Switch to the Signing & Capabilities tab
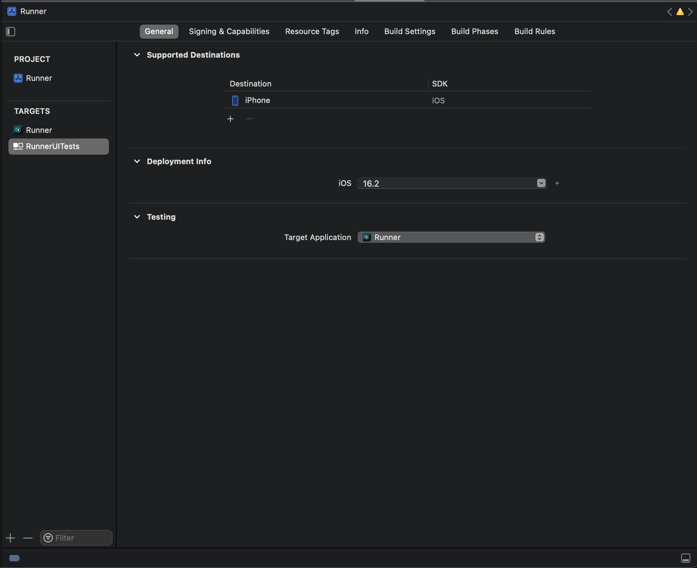This screenshot has width=697, height=568. tap(229, 31)
